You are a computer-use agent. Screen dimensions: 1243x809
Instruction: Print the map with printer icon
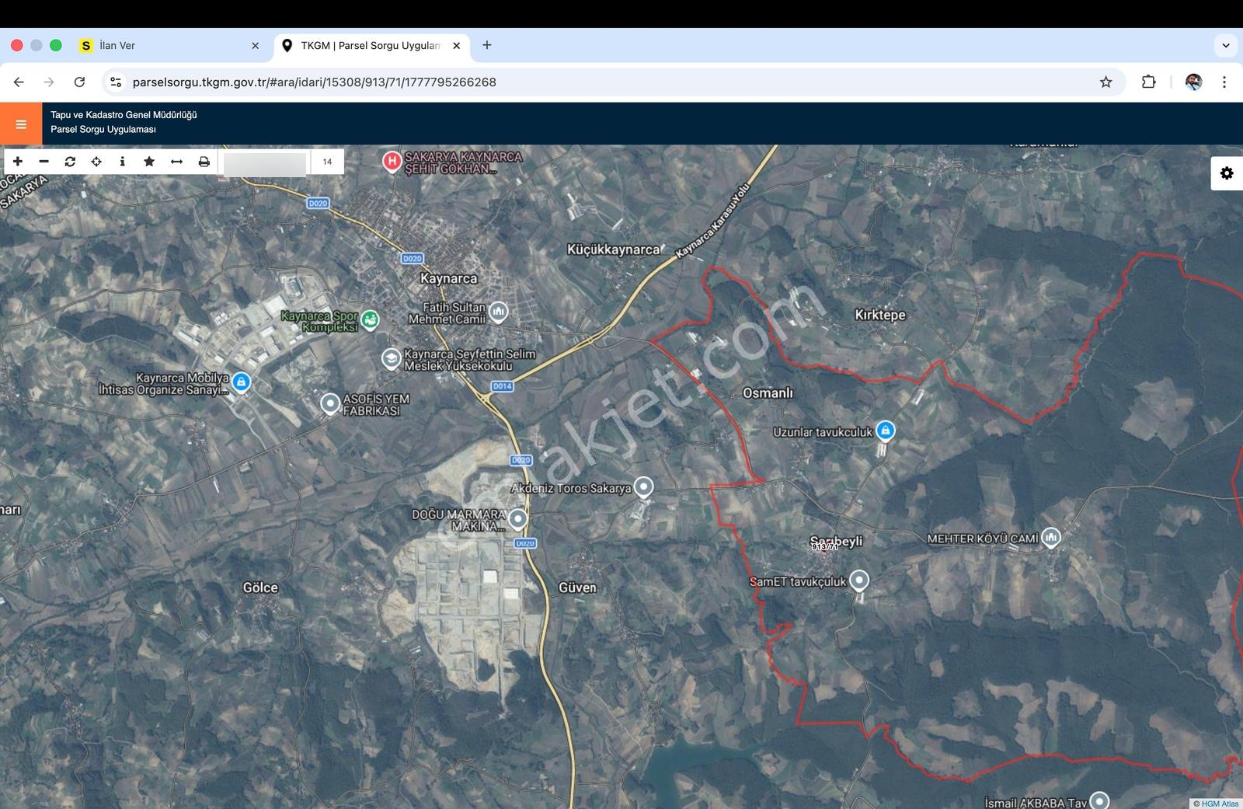pos(204,162)
